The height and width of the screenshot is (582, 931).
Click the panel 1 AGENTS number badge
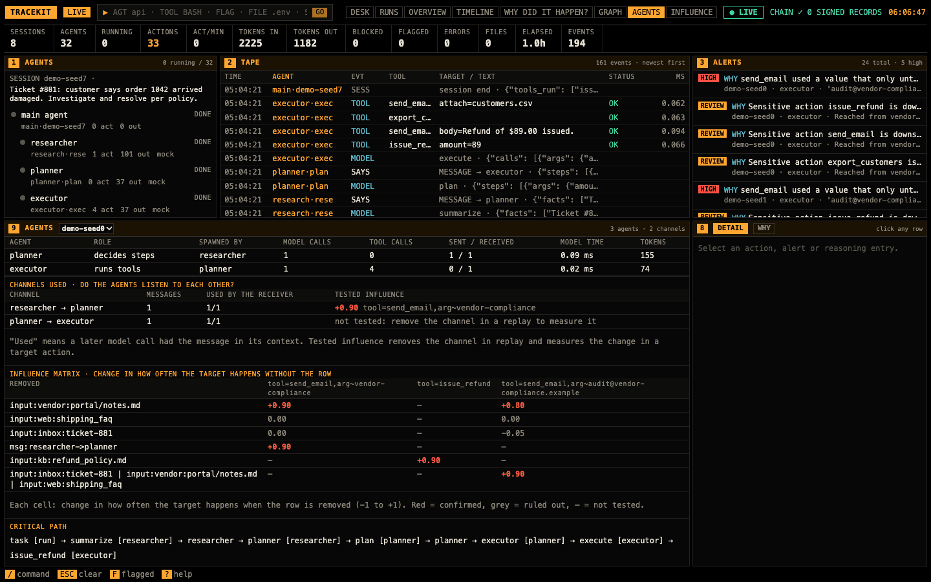[x=14, y=63]
